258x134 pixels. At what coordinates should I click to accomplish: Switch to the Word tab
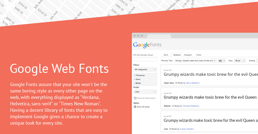tap(166, 55)
